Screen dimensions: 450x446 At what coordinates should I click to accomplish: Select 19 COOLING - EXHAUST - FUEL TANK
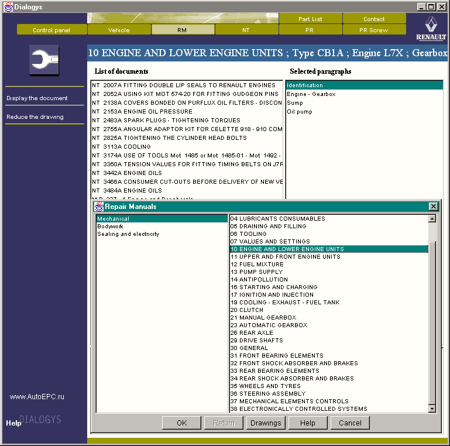point(329,302)
